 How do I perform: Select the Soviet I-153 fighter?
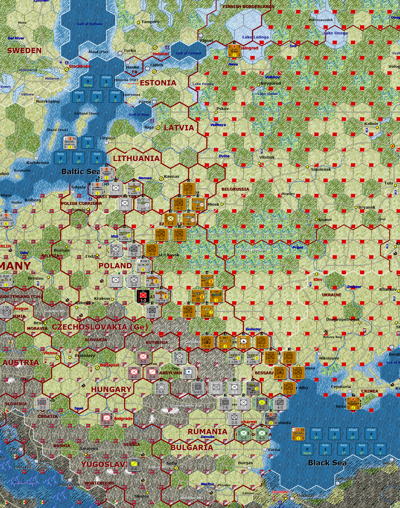coord(216,296)
